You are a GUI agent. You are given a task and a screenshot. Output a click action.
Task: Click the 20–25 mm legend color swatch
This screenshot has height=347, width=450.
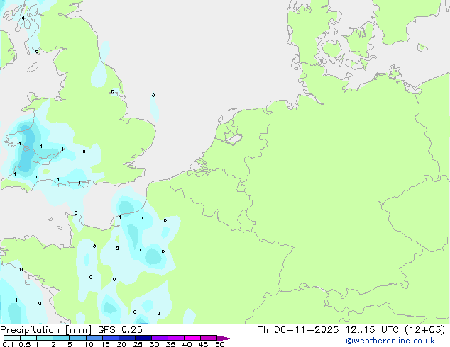(126, 338)
